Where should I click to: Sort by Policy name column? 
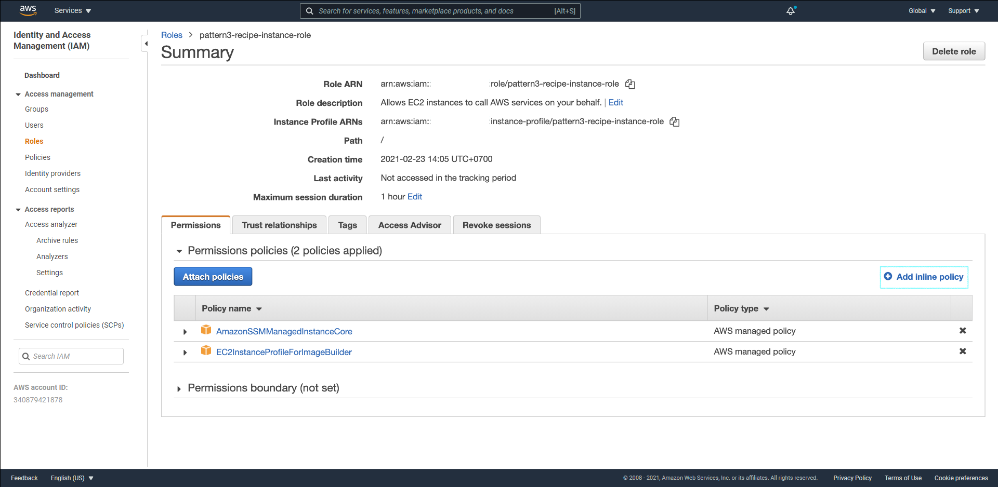click(232, 308)
